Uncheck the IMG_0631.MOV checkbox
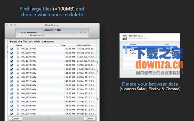The height and width of the screenshot is (121, 194). click(12, 69)
